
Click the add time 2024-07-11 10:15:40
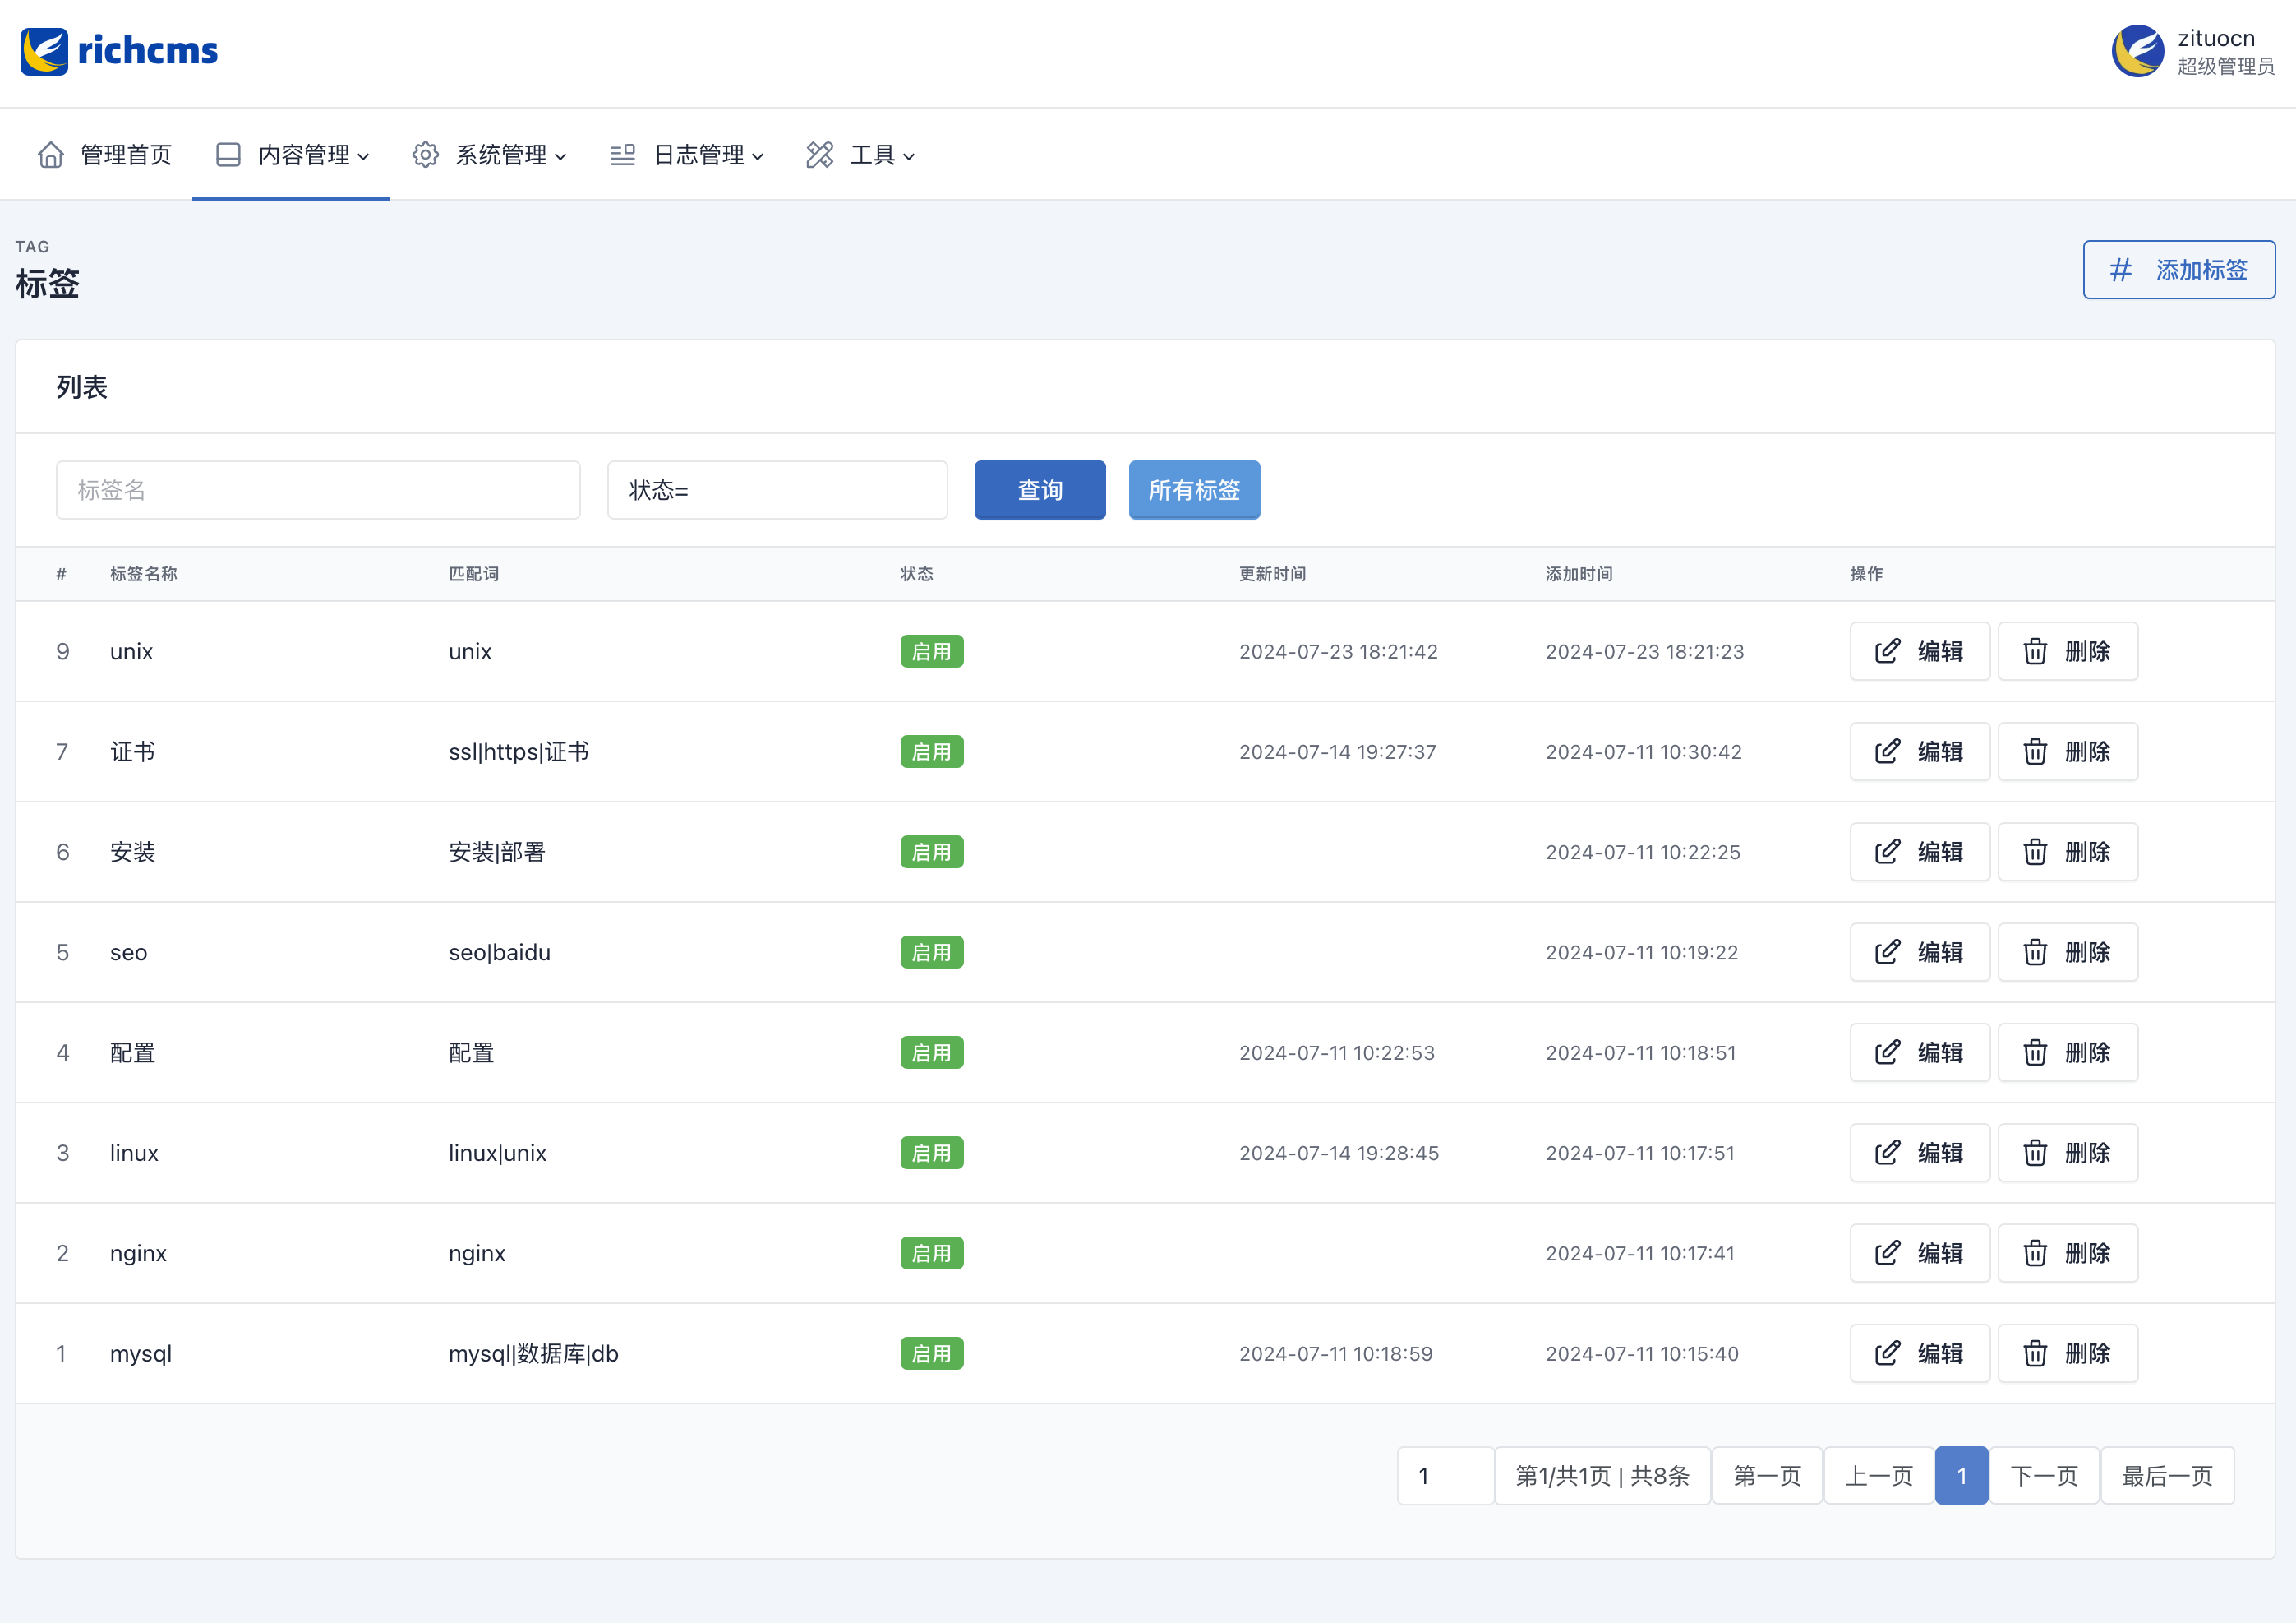pos(1642,1352)
